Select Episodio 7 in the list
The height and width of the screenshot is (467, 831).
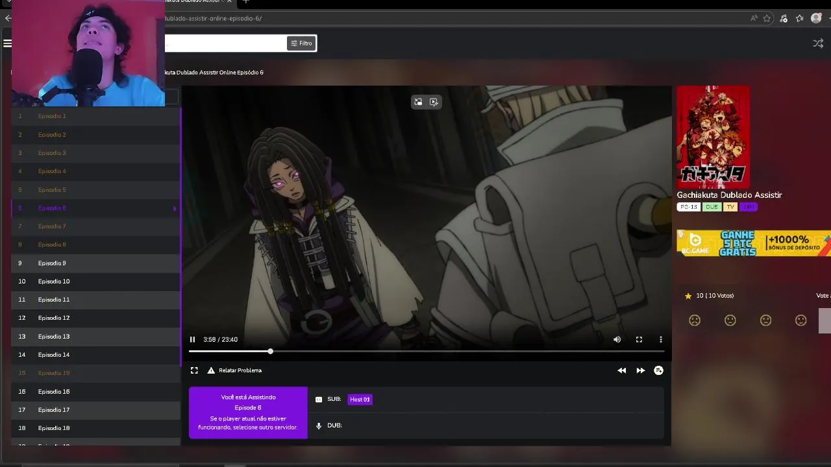[x=96, y=226]
